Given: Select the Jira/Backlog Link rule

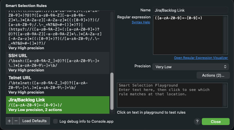Looking at the screenshot, I should click(58, 105).
